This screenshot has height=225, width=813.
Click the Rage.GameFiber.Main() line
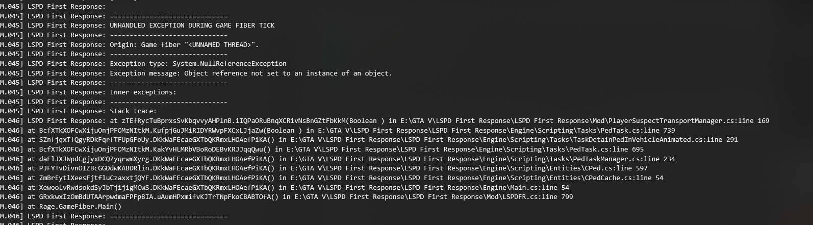[74, 207]
